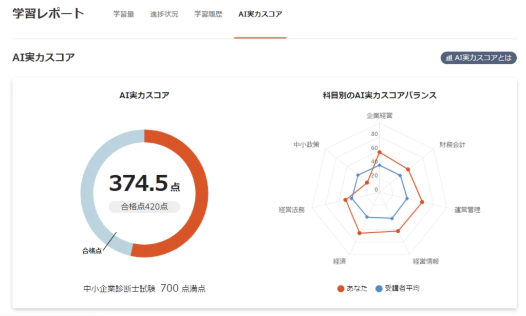Select the 経営法務 radar axis label
526x316 pixels.
click(291, 210)
